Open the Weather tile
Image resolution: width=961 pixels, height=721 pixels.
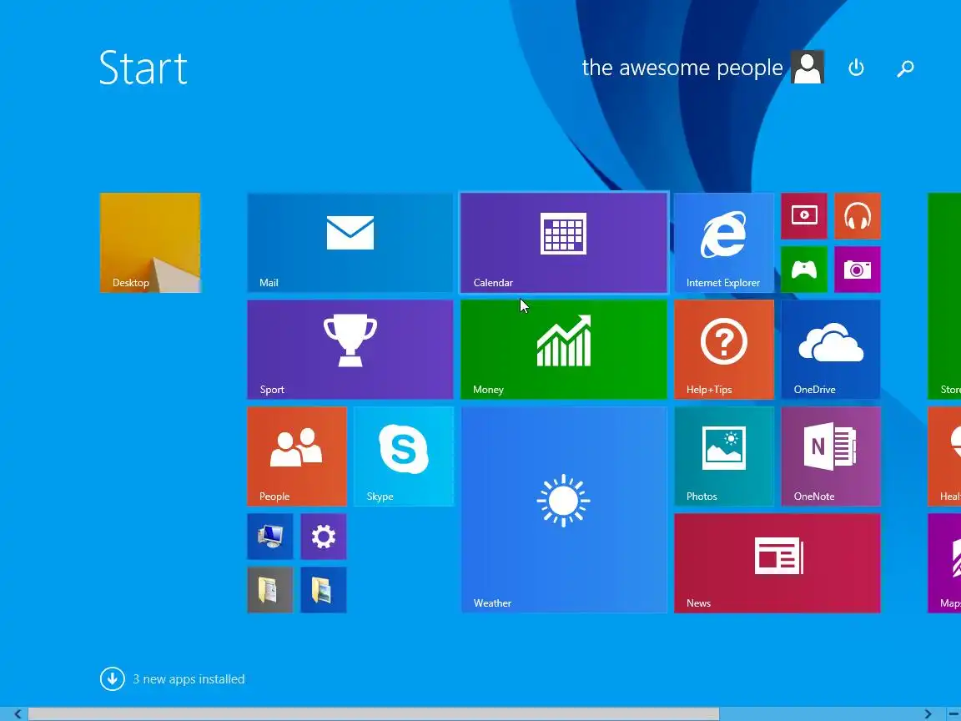[x=564, y=510]
